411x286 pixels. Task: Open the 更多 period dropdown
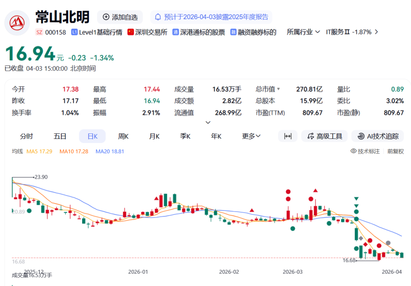(x=251, y=136)
